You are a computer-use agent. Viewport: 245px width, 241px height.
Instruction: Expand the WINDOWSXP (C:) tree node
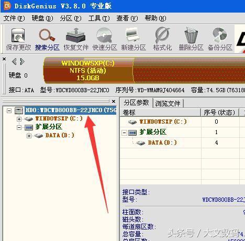19,119
